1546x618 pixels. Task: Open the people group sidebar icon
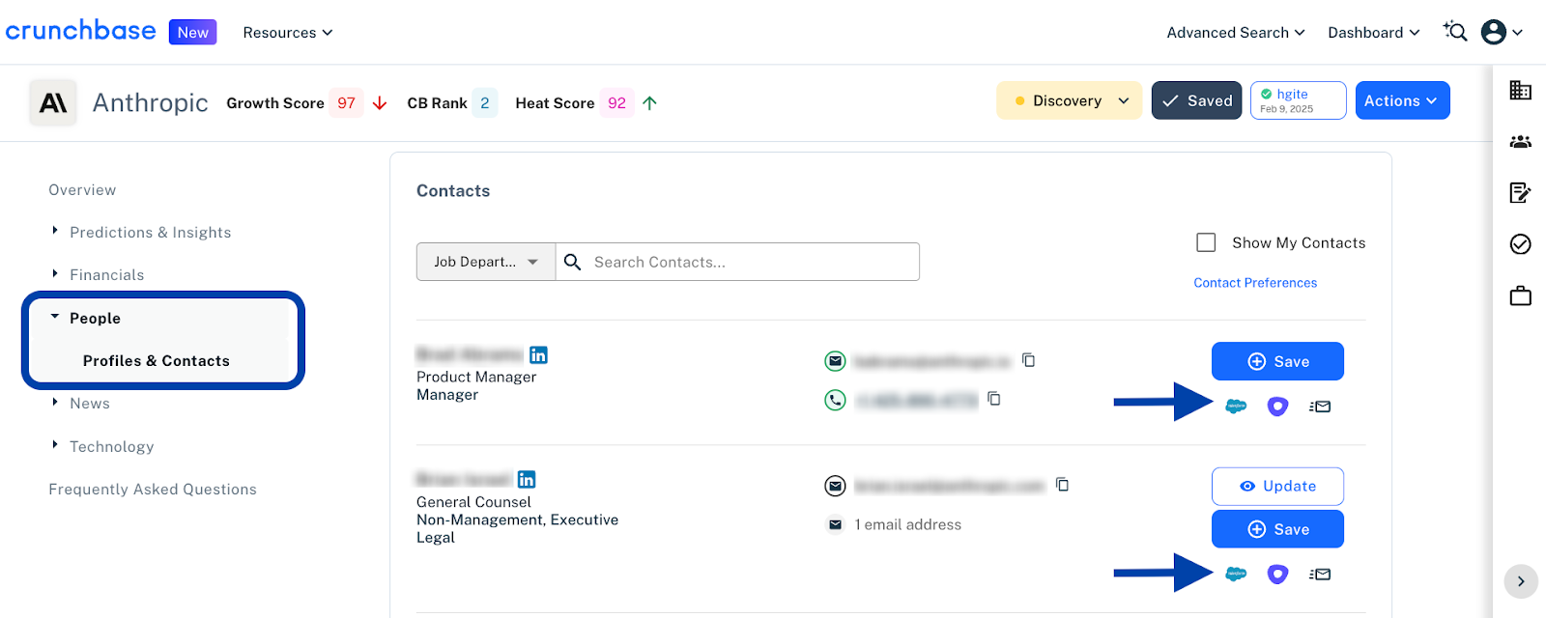click(x=1520, y=142)
